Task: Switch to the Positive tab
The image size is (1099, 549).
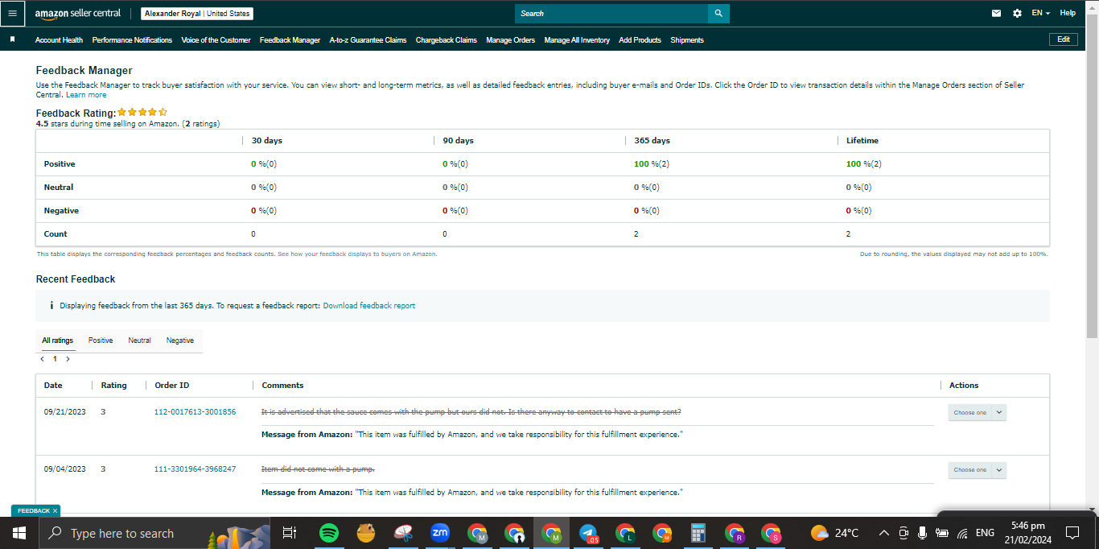Action: coord(101,341)
